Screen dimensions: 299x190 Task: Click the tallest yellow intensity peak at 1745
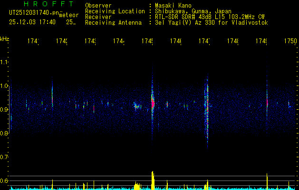click(x=153, y=180)
